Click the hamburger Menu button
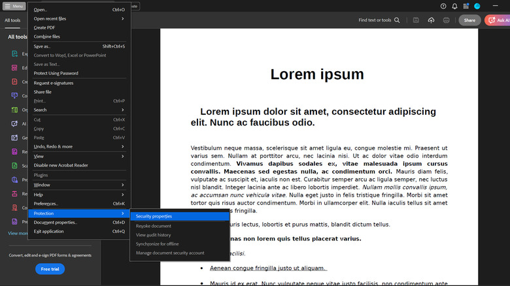 [14, 6]
